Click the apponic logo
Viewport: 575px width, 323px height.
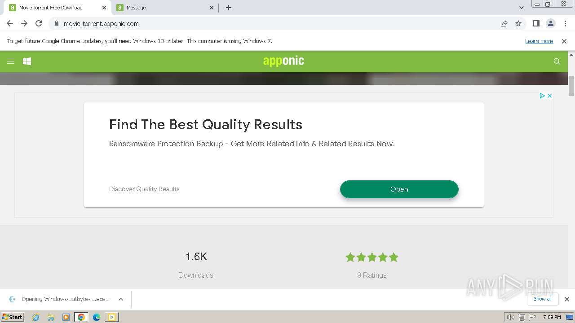tap(283, 61)
